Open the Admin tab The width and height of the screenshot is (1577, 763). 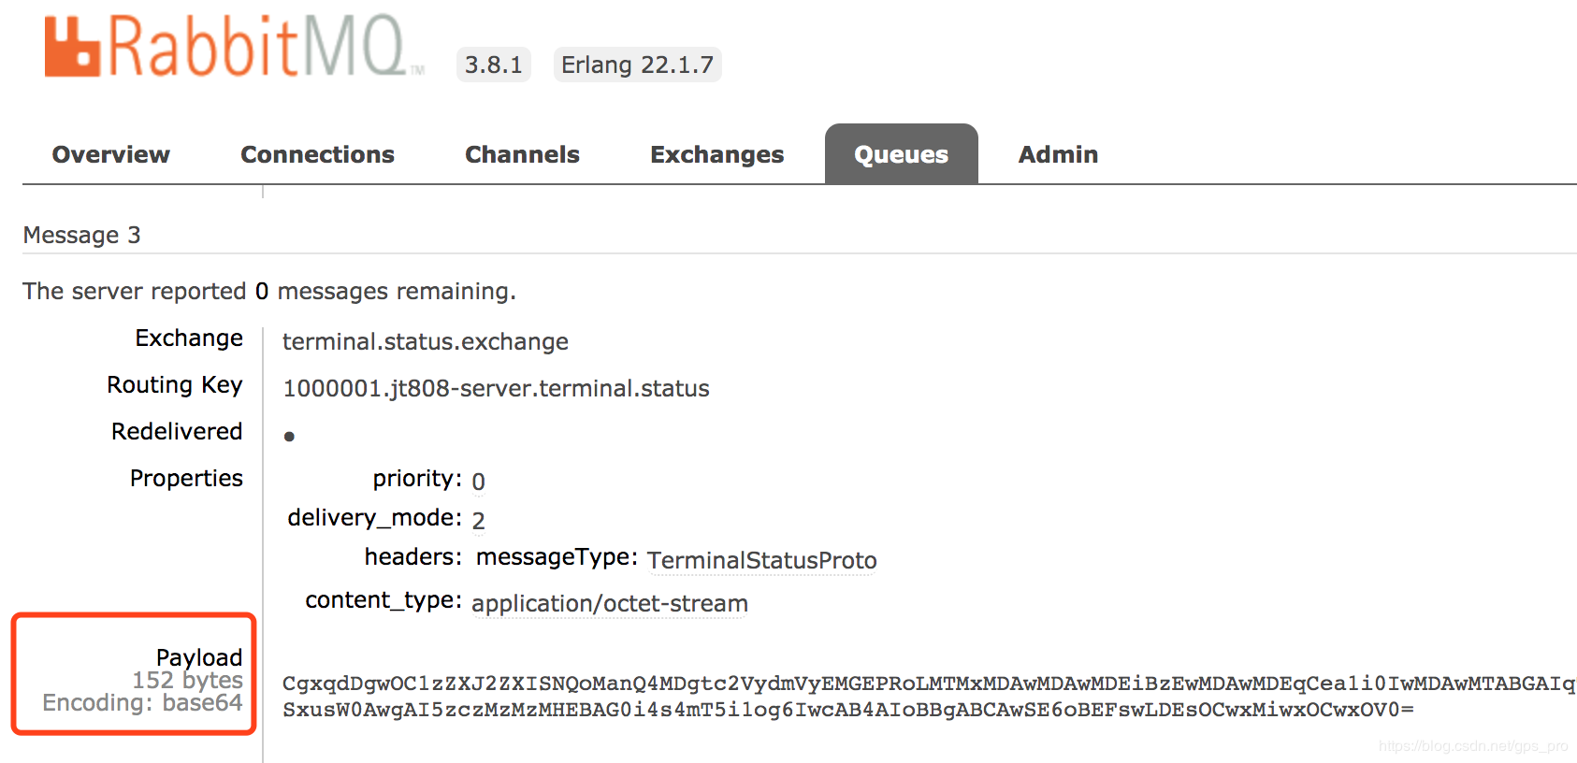click(x=1058, y=154)
